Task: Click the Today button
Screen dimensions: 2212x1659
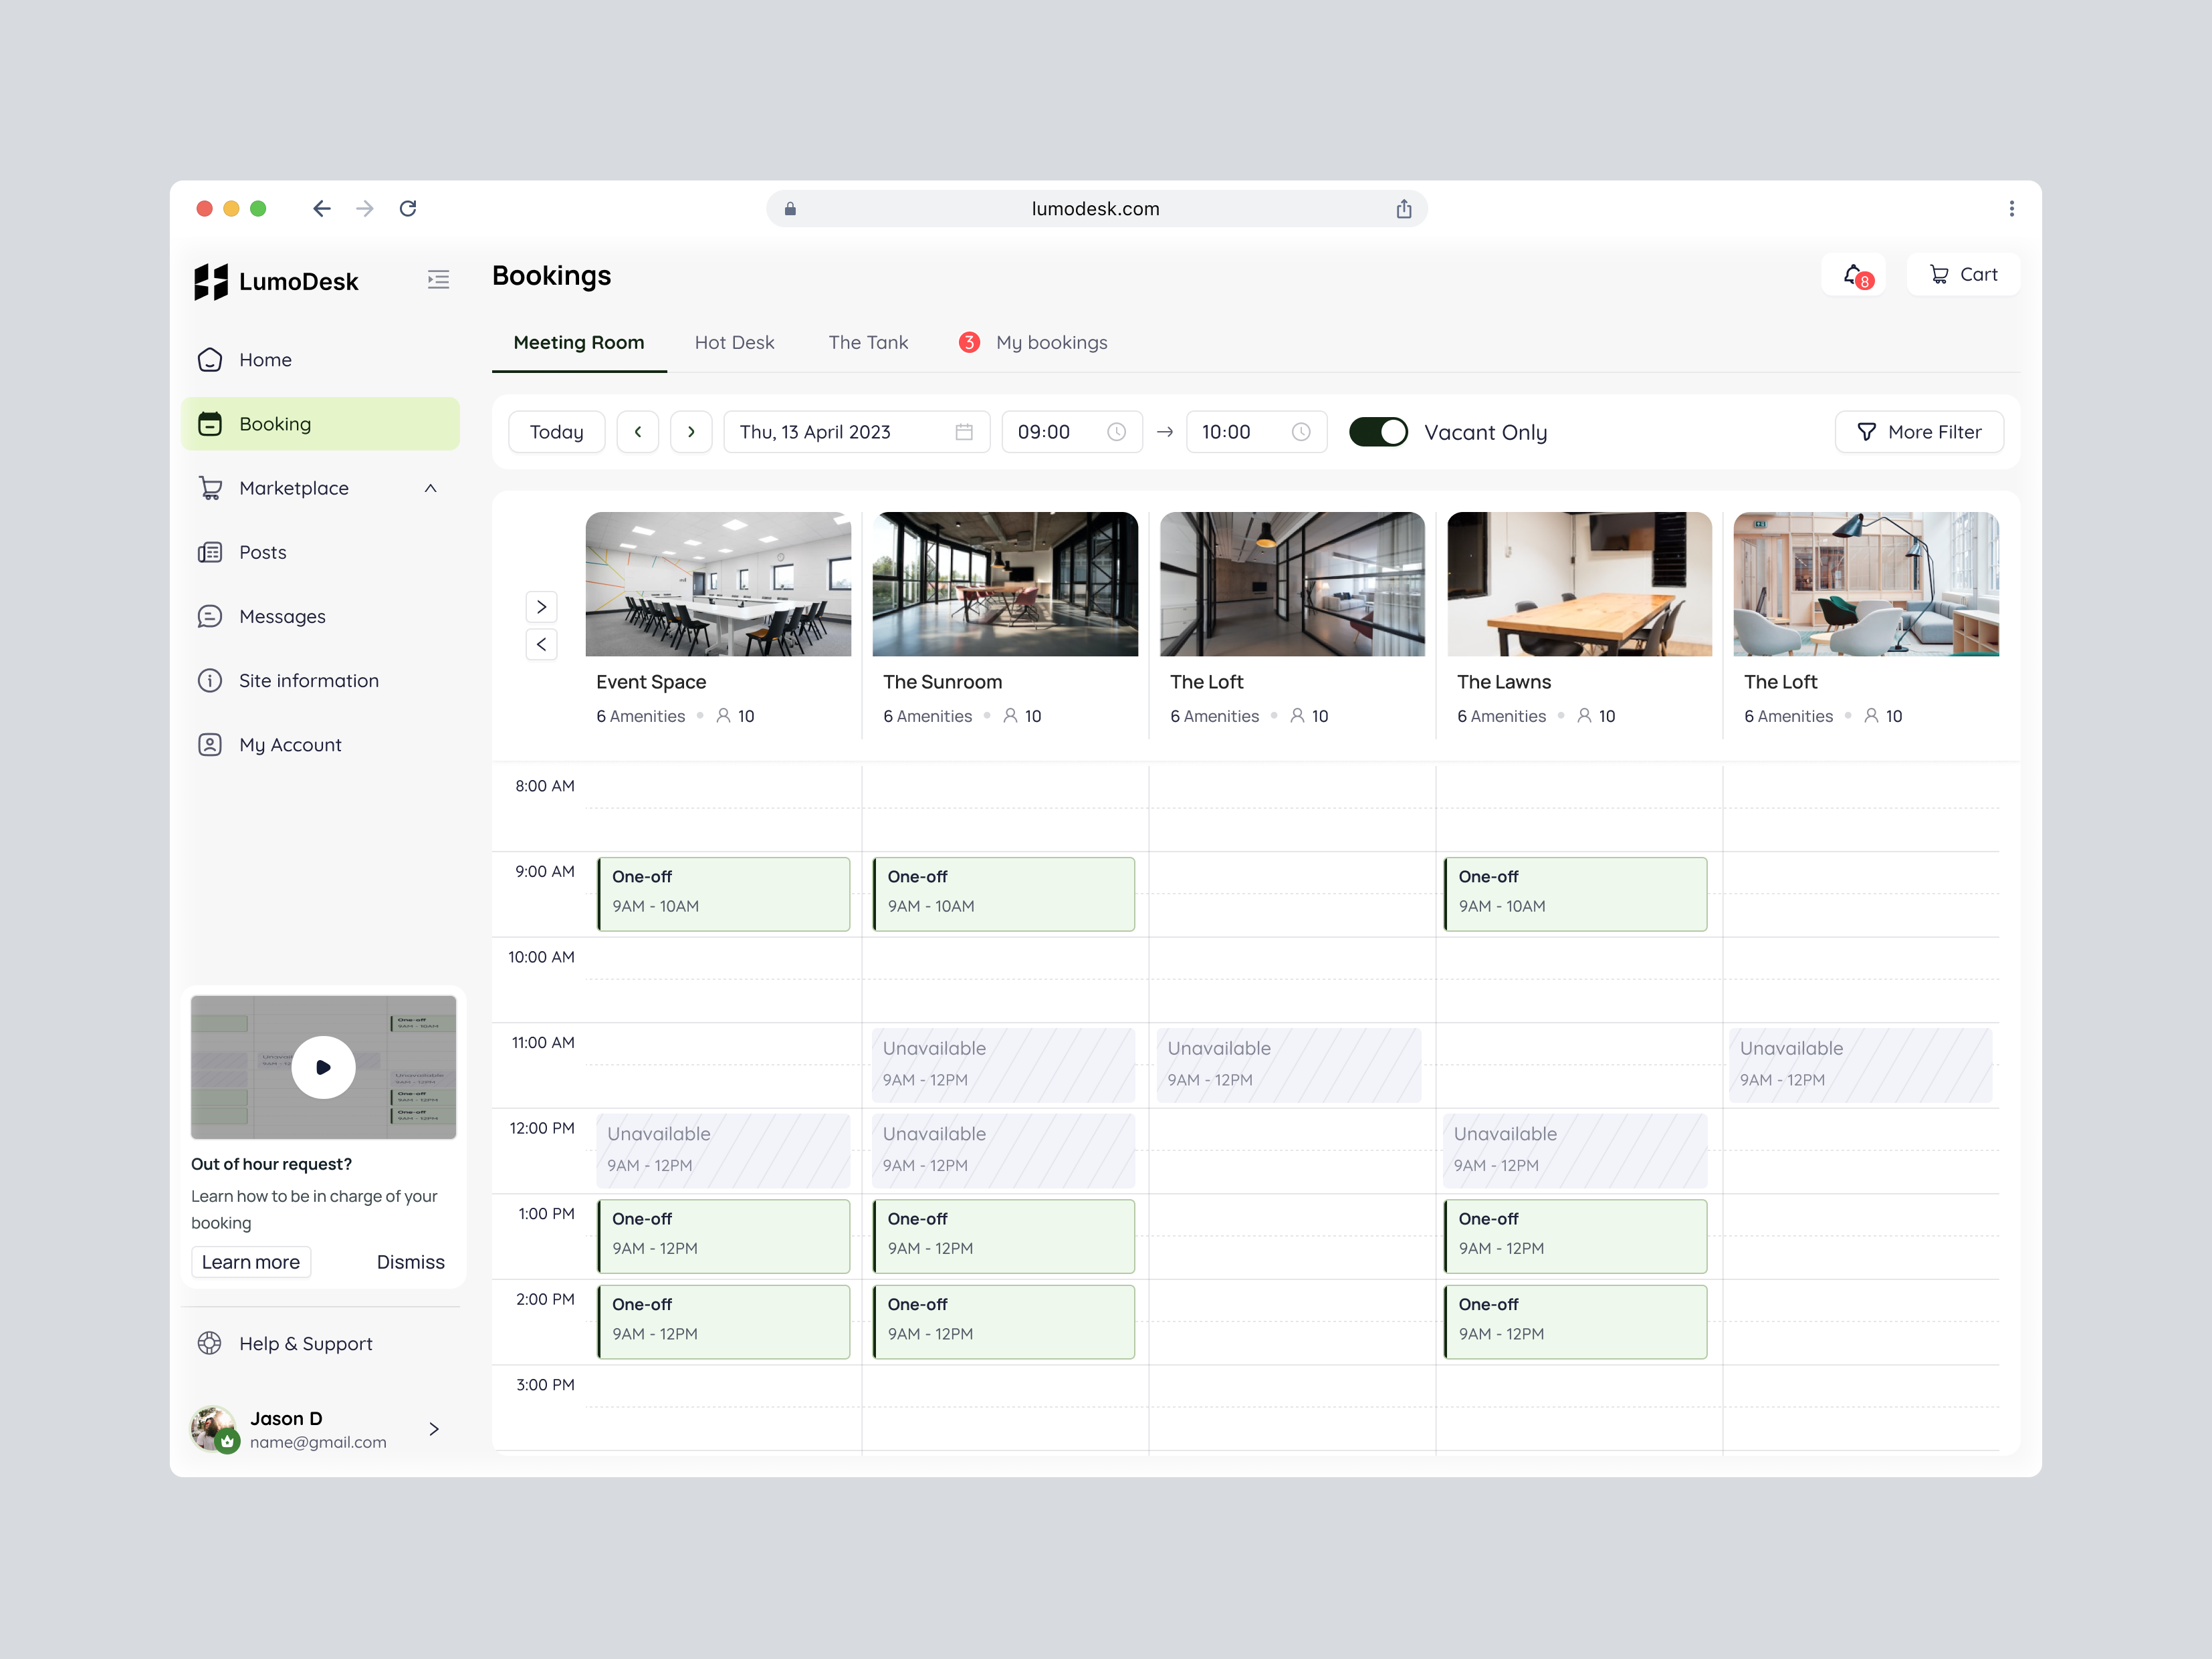Action: click(556, 432)
